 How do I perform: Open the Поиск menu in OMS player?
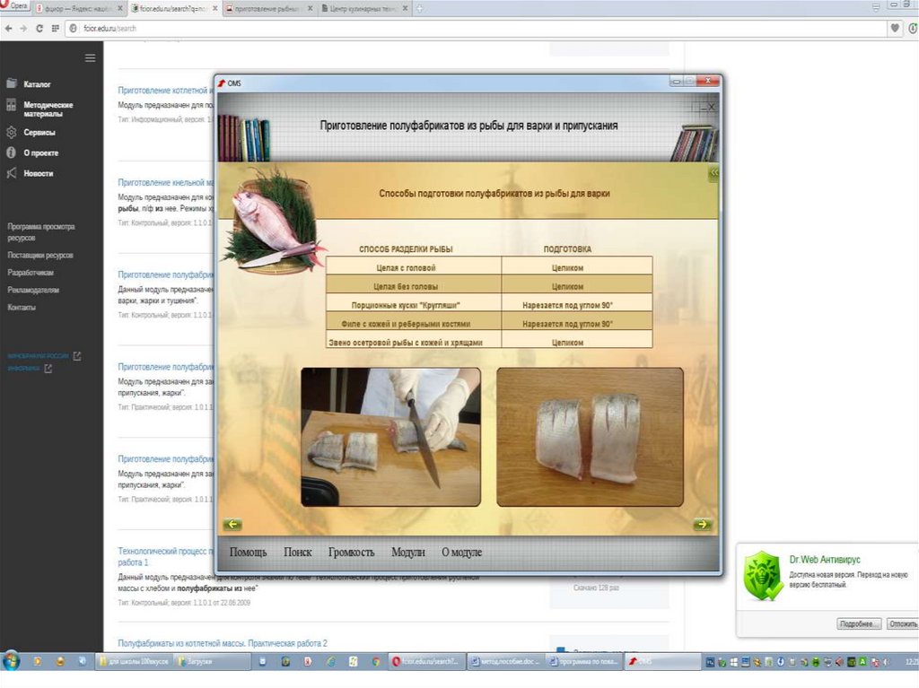[298, 553]
